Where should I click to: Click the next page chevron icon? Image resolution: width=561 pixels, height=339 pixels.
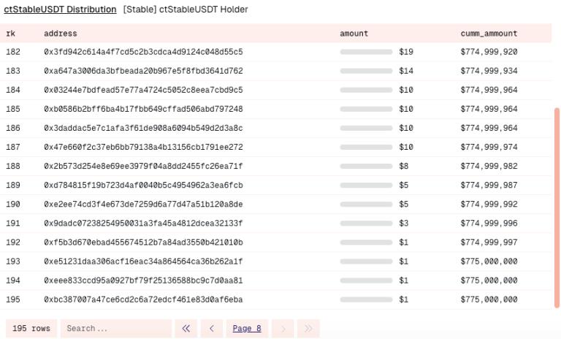pyautogui.click(x=283, y=329)
